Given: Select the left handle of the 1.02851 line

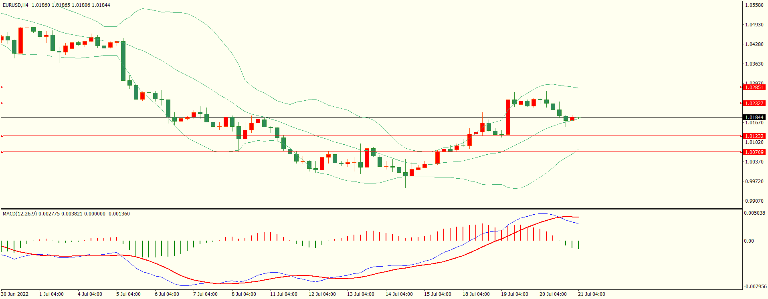Looking at the screenshot, I should [2, 87].
